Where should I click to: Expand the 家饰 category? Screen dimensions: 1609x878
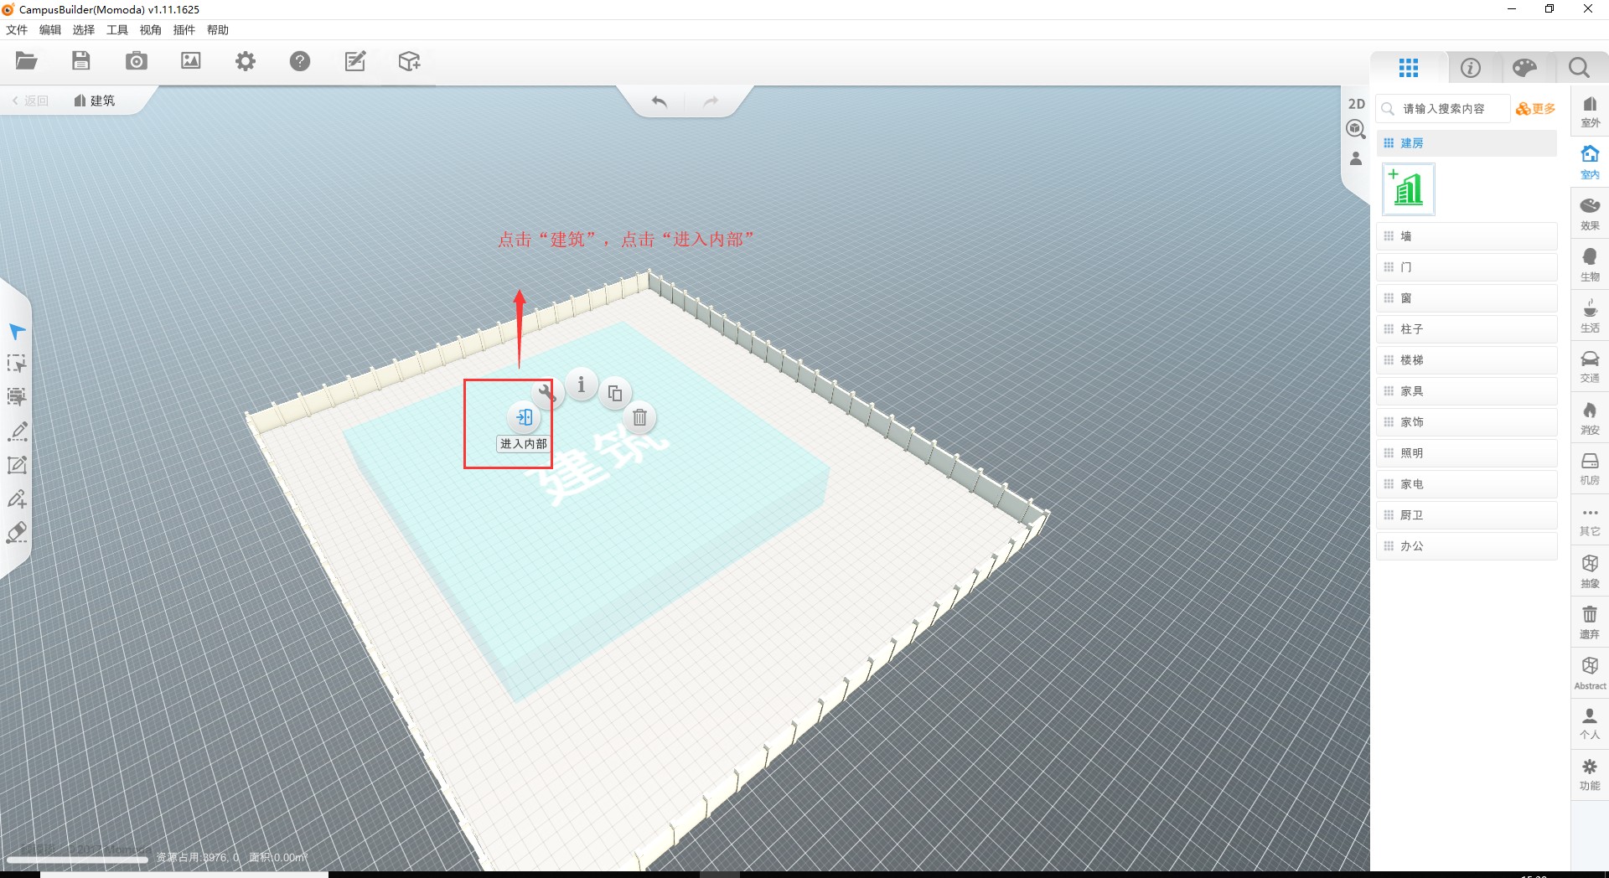(x=1467, y=422)
